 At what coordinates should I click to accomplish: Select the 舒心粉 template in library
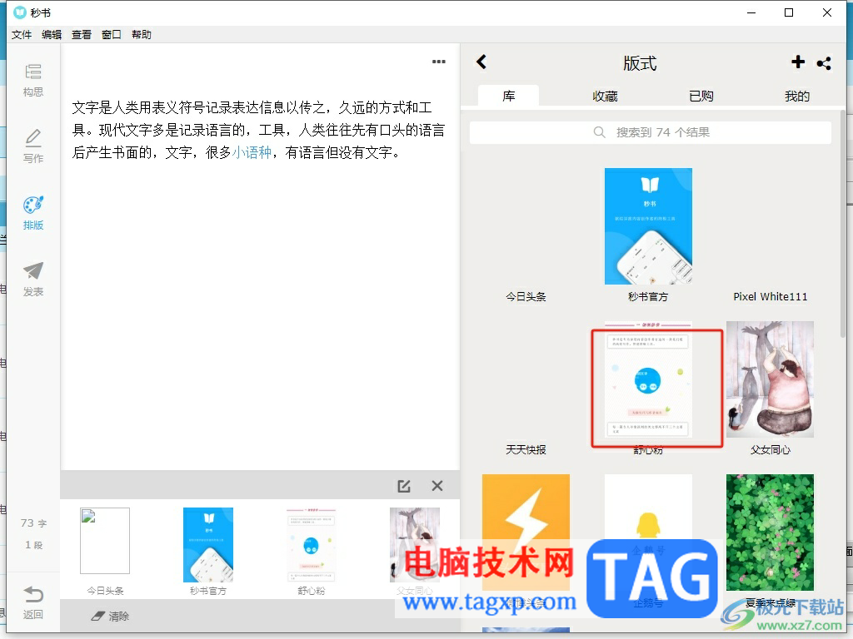tap(648, 379)
